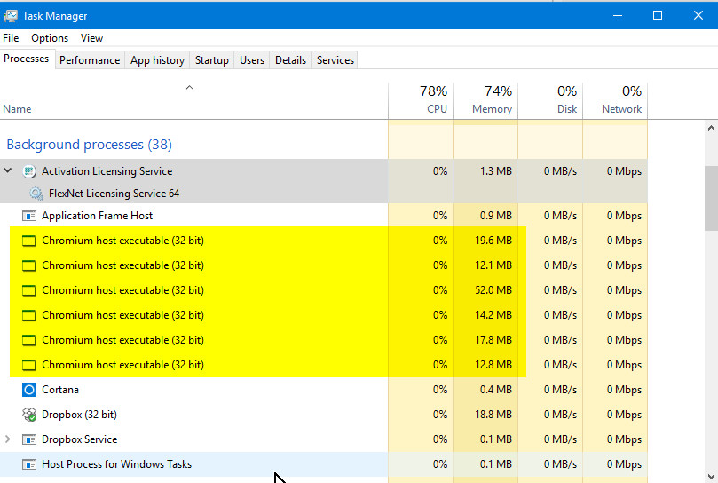The image size is (718, 483).
Task: Sort by the Memory column header
Action: pos(485,101)
